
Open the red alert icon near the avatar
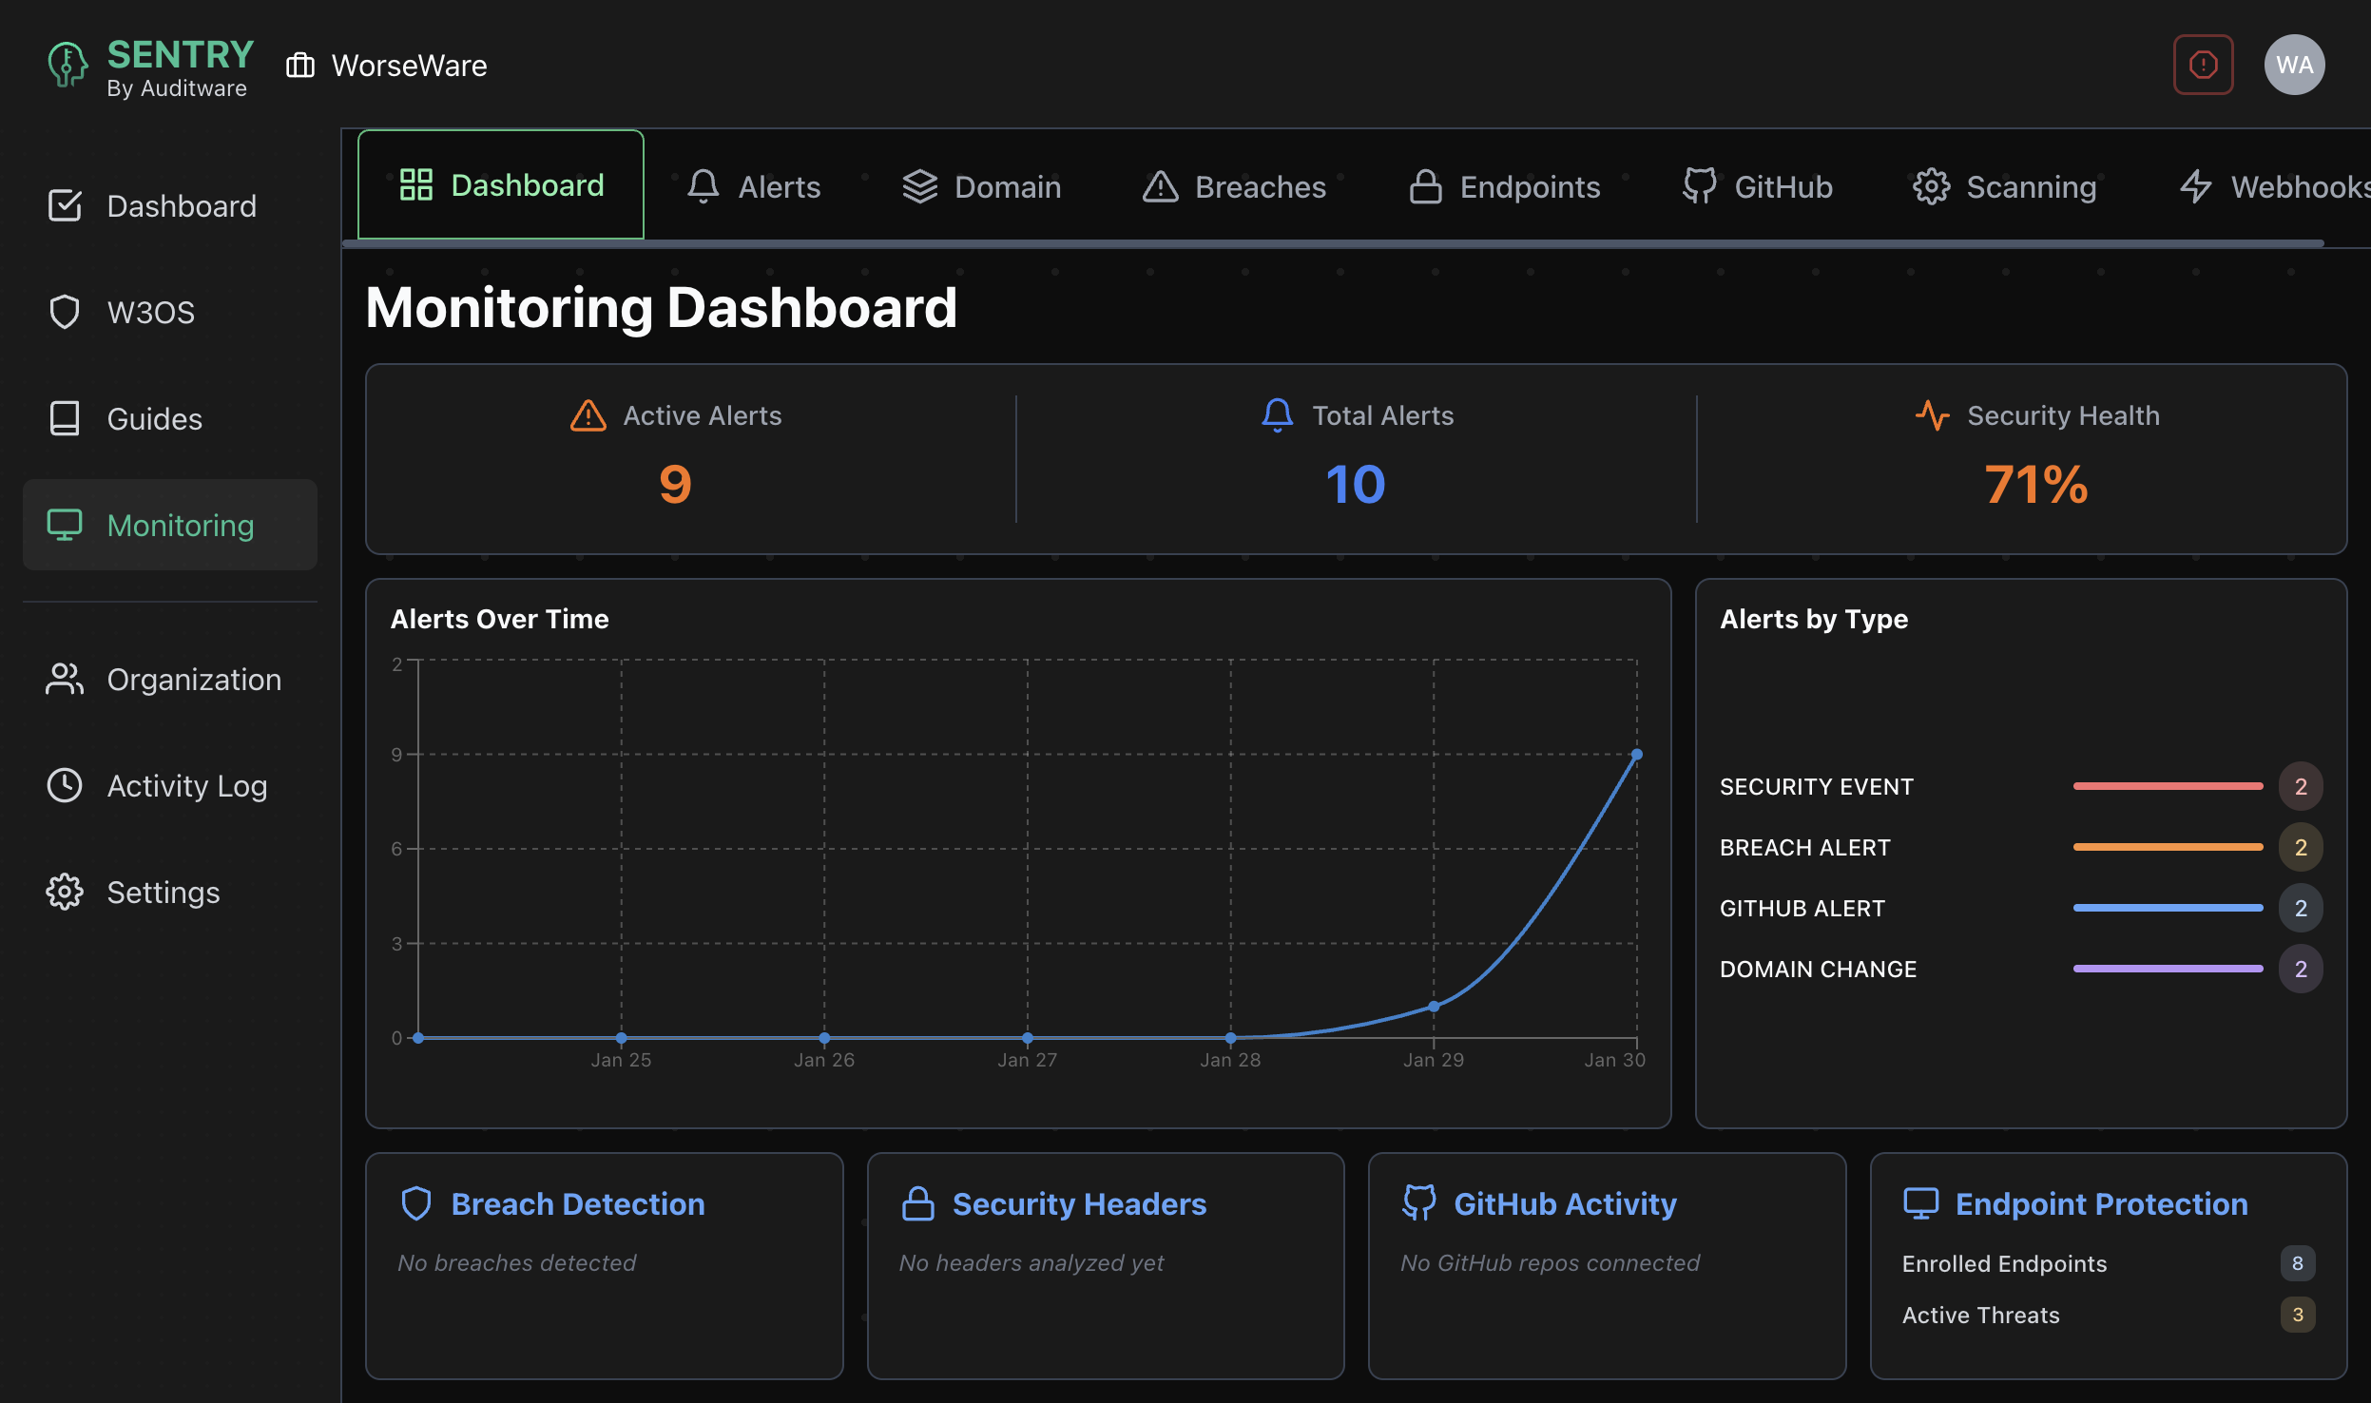2203,64
